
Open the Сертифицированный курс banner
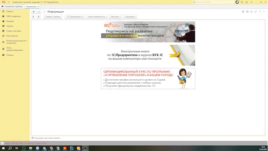tap(148, 79)
